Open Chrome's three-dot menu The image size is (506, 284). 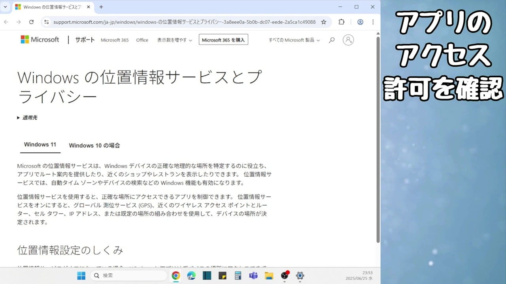pyautogui.click(x=373, y=22)
